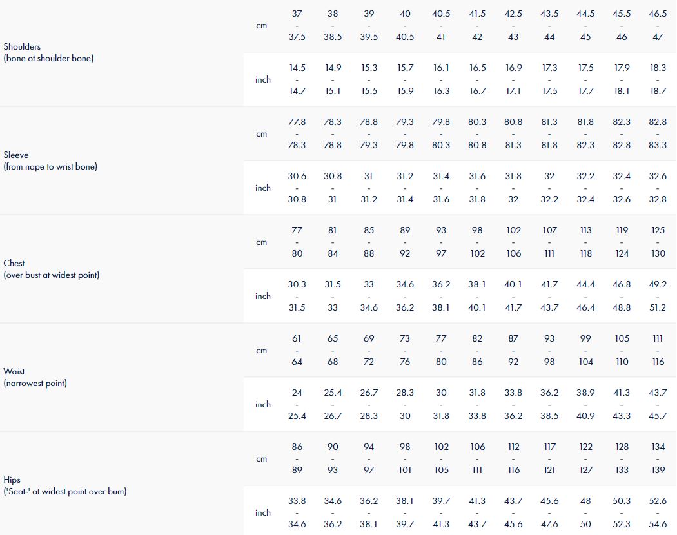This screenshot has height=535, width=677.
Task: Select the Waist cm cell 61 - 64
Action: point(297,350)
